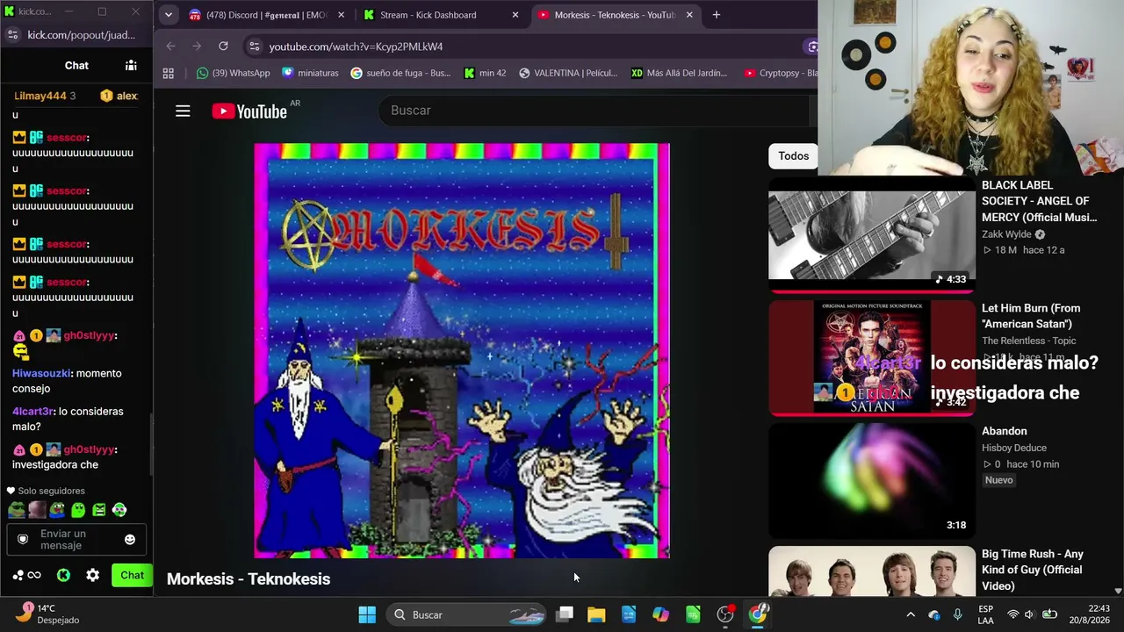Visit the Zakk Wylde channel name
The height and width of the screenshot is (632, 1124).
click(1008, 234)
